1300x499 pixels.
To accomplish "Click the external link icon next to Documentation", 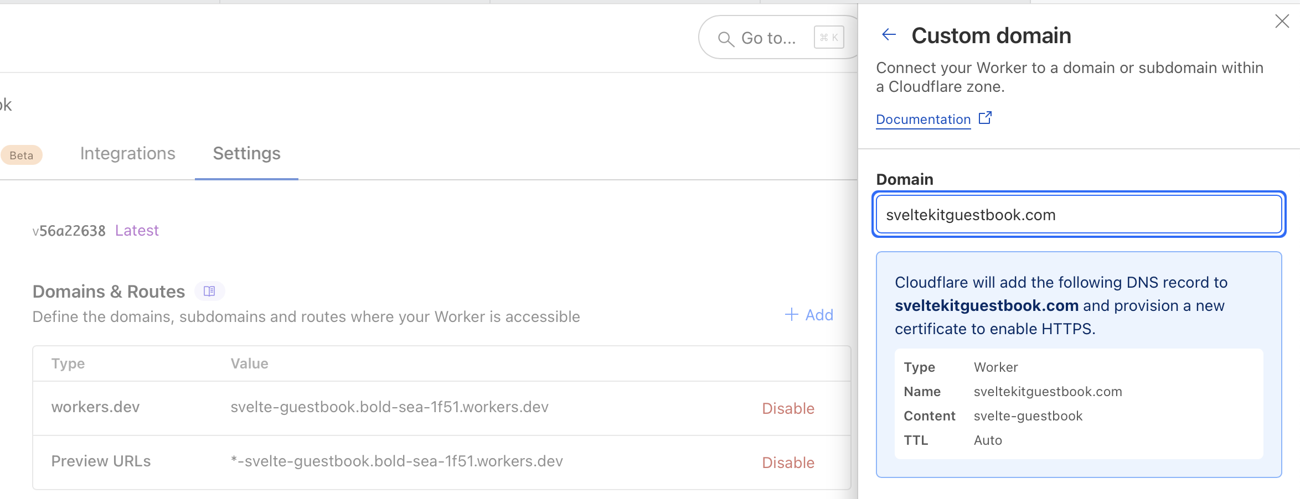I will [985, 117].
